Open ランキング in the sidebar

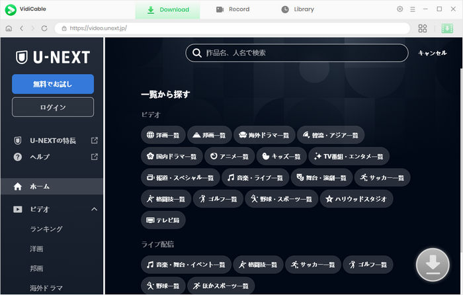point(46,229)
